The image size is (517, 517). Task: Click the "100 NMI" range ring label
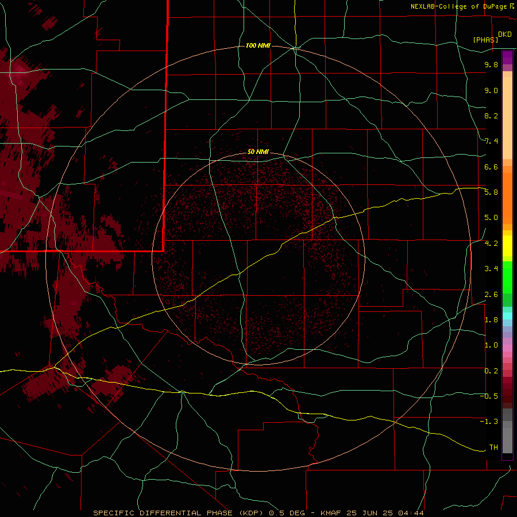tap(258, 45)
